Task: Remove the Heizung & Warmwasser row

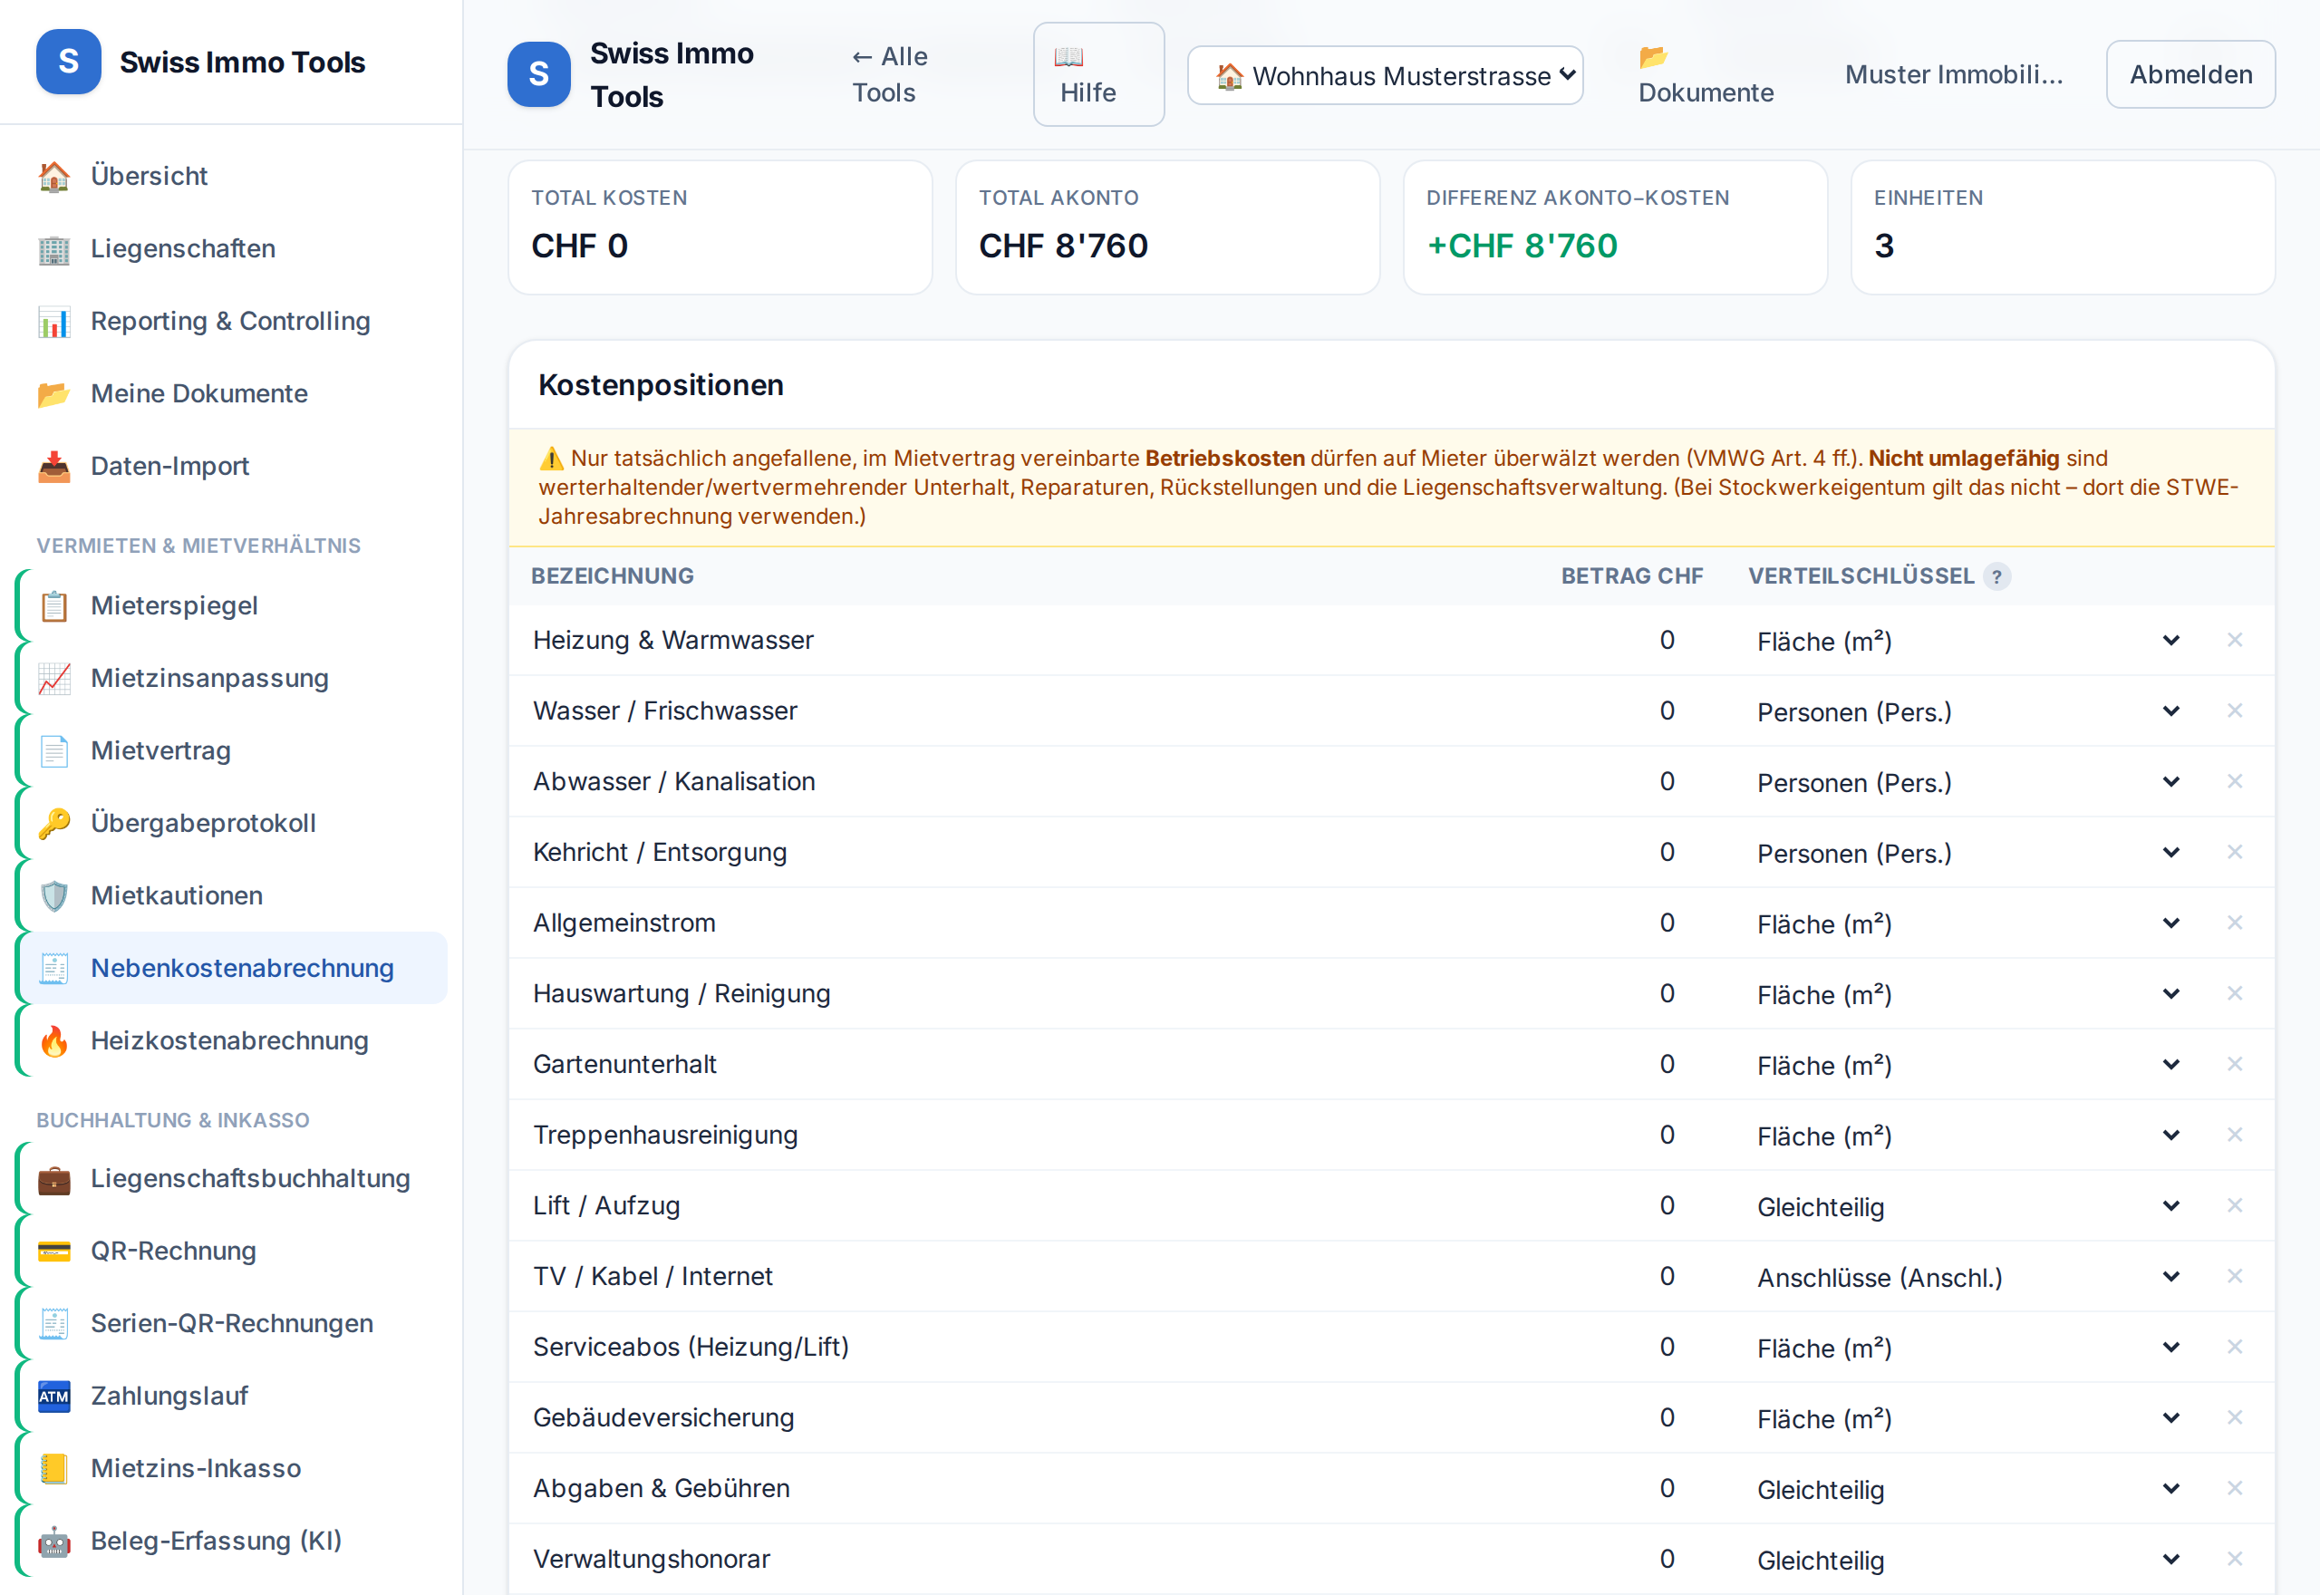Action: (x=2234, y=640)
